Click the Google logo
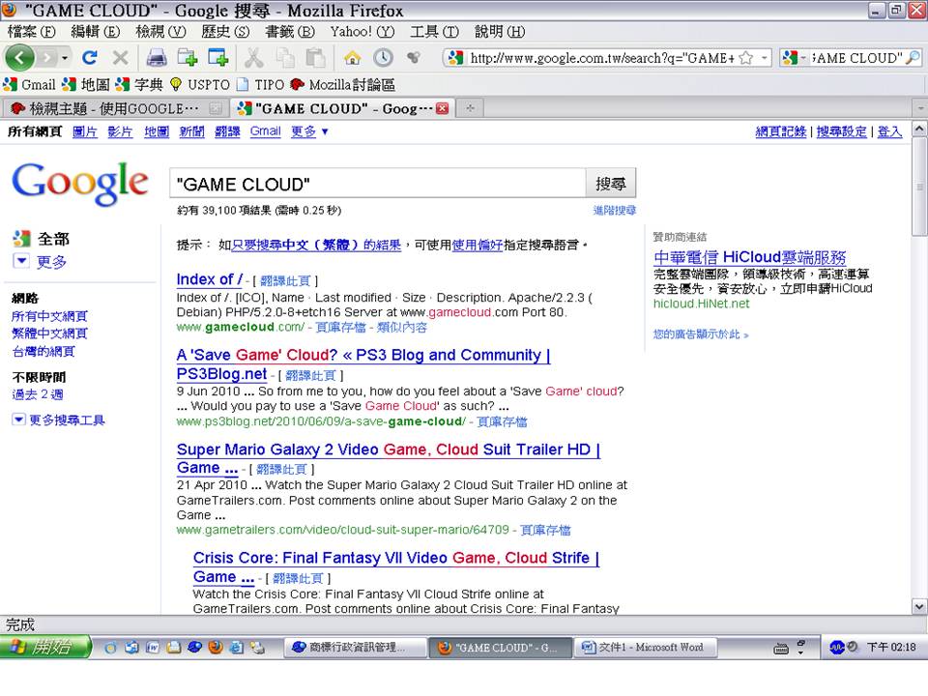 click(80, 183)
